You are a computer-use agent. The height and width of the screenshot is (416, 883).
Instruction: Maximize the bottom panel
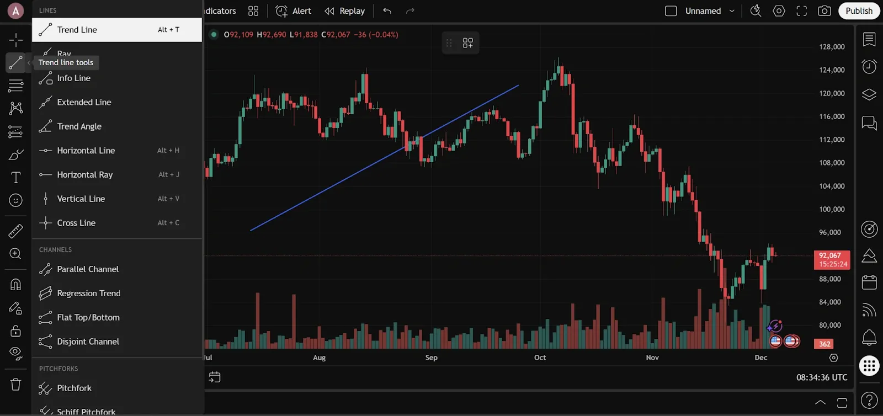click(x=842, y=403)
